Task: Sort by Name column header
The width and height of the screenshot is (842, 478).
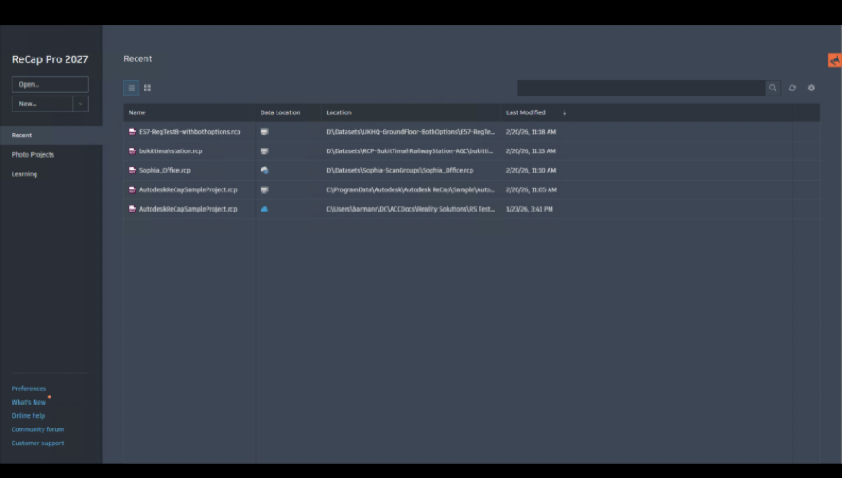Action: [136, 112]
